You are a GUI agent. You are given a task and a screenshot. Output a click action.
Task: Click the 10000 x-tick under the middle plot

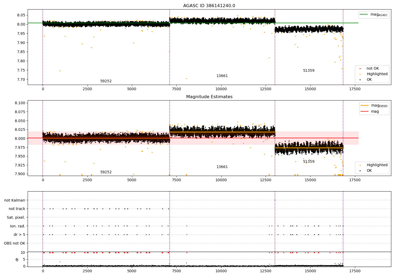(221, 180)
